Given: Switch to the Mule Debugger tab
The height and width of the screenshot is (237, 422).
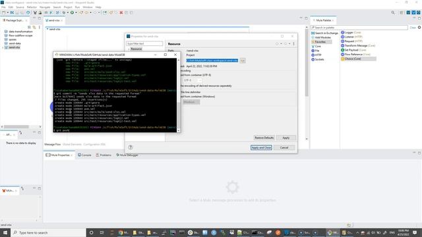Looking at the screenshot, I should 127,155.
